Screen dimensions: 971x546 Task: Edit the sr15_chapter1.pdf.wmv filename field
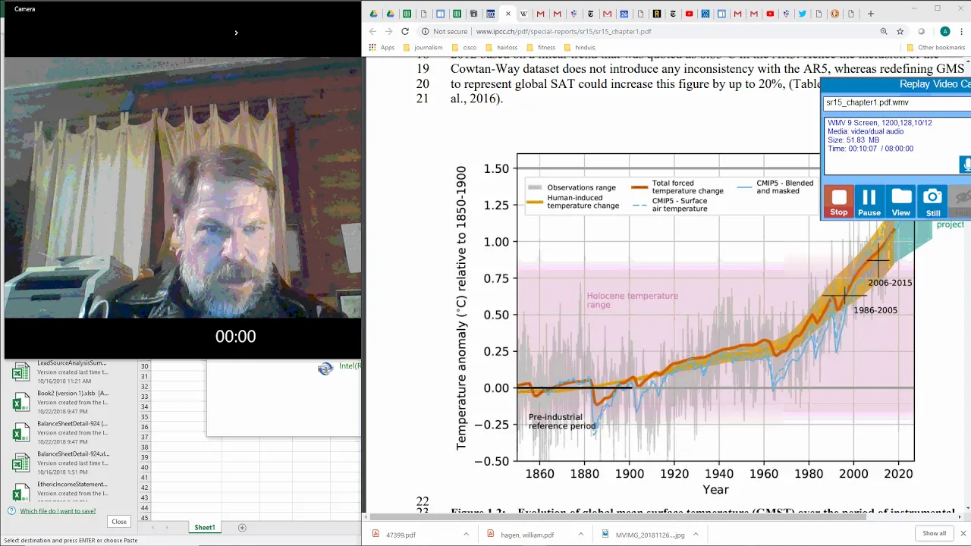[897, 102]
